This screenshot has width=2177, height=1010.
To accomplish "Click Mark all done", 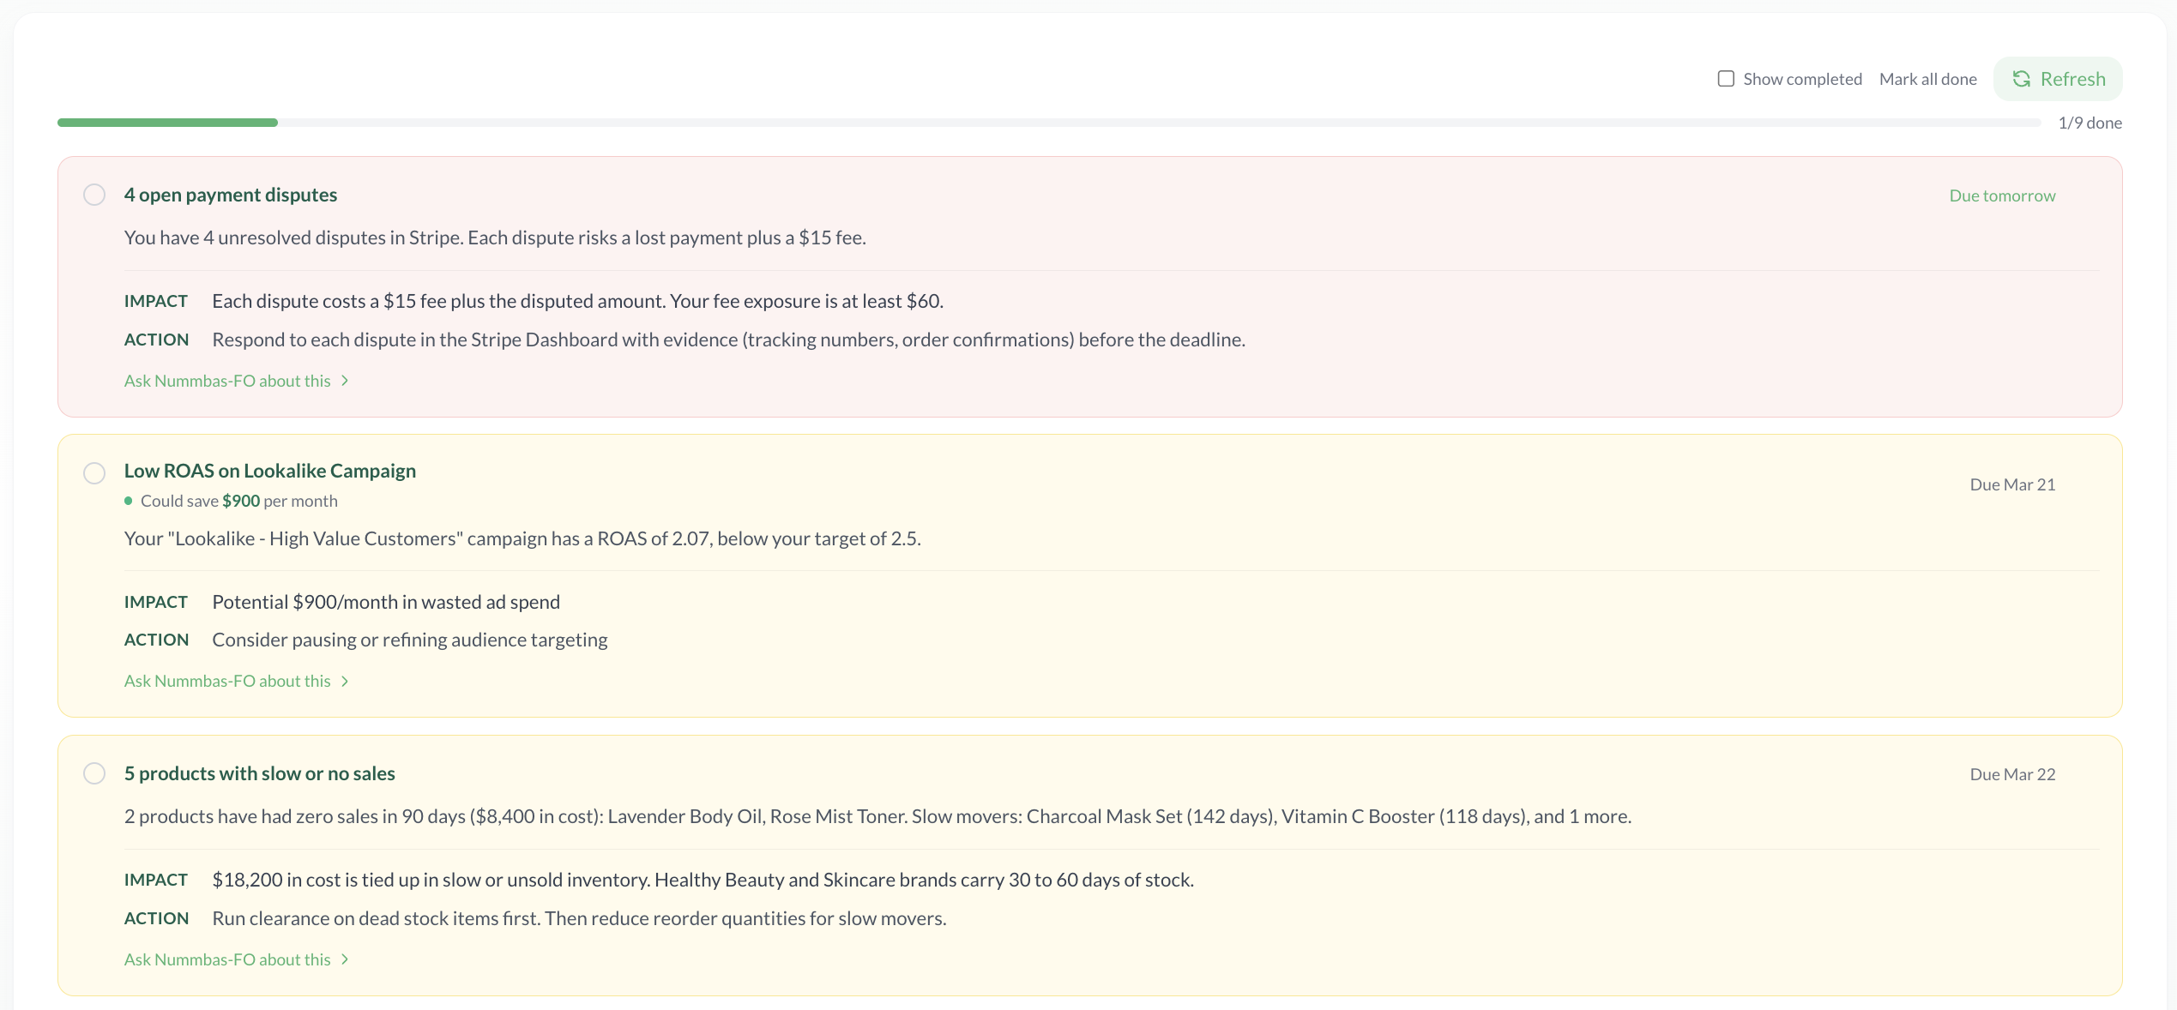I will click(1927, 79).
